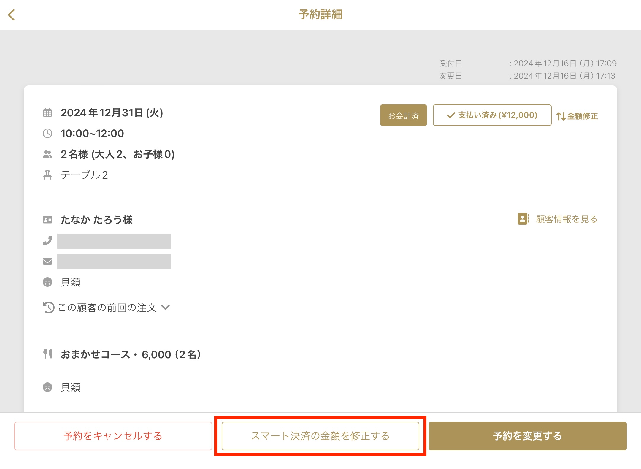Viewport: 641px width, 469px height.
Task: Click スマート決済の金額を修正する button
Action: point(320,436)
